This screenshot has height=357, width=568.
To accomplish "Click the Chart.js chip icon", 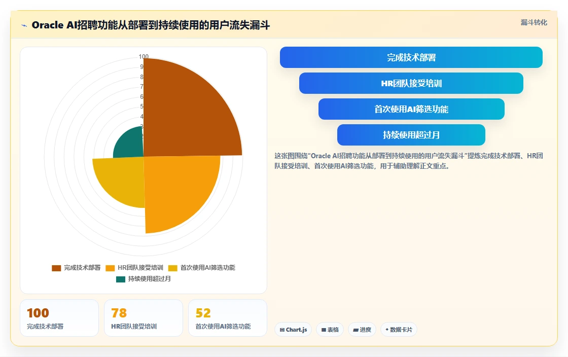I will (282, 330).
